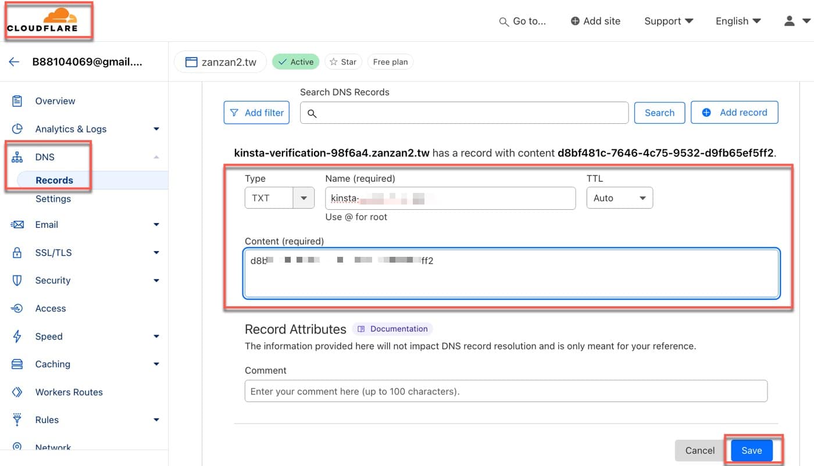Click the Add filter button
This screenshot has height=466, width=814.
pyautogui.click(x=257, y=113)
